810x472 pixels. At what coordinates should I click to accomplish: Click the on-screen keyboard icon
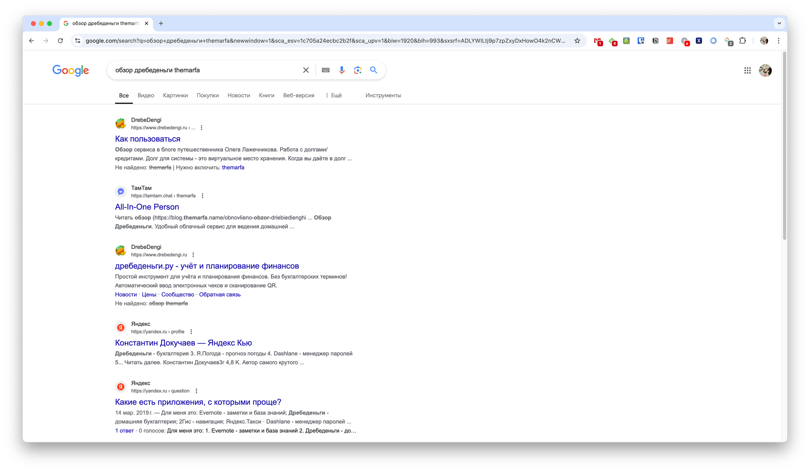click(326, 70)
